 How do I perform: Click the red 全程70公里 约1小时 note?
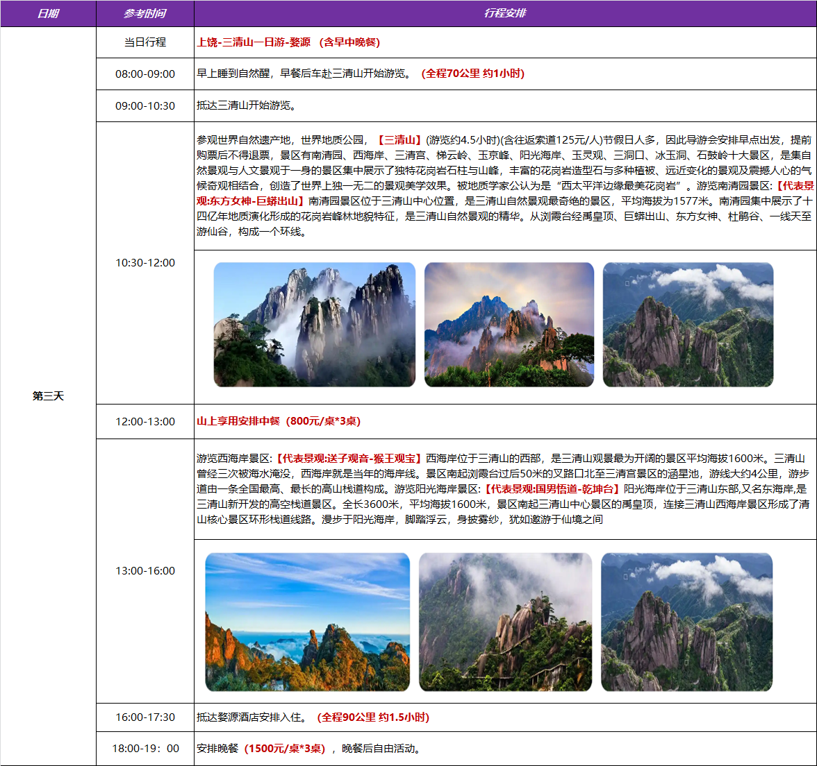[472, 74]
